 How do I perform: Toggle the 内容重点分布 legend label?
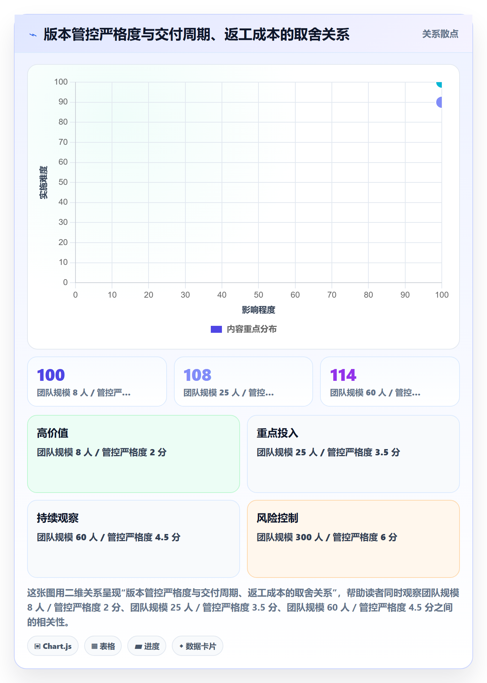point(252,329)
